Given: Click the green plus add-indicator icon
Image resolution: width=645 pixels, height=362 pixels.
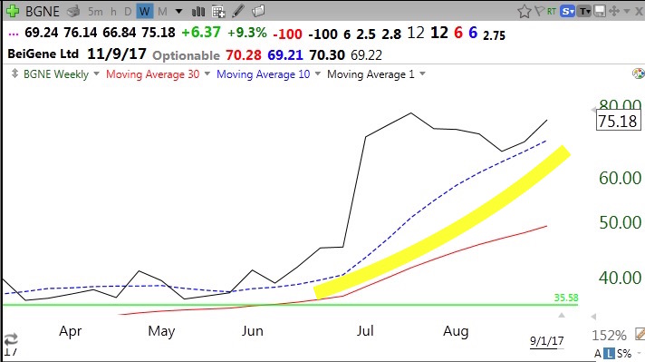Looking at the screenshot, I should (x=13, y=11).
